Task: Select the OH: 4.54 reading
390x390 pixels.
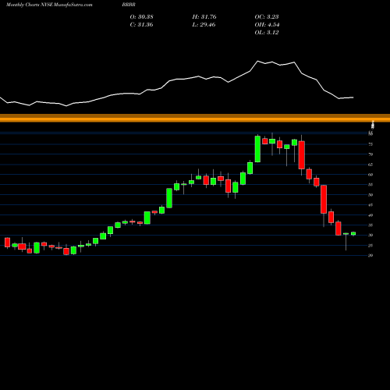Action: [267, 25]
